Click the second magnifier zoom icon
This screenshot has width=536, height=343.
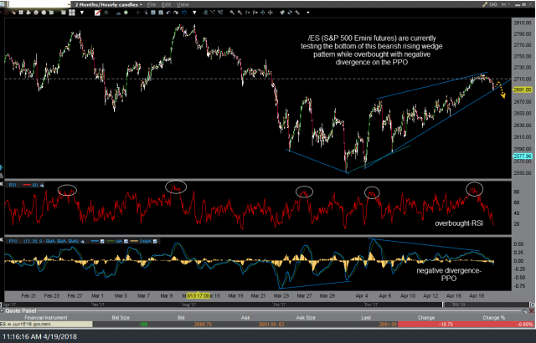pyautogui.click(x=240, y=13)
